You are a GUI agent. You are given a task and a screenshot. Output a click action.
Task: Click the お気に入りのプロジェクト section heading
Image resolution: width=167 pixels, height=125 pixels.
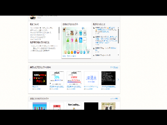[39, 99]
